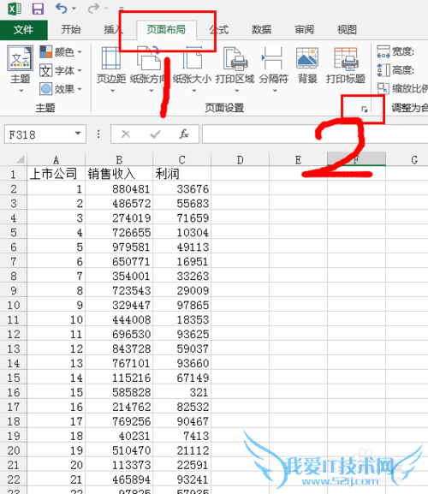
Task: Click cell containing 979581
Action: click(x=119, y=247)
